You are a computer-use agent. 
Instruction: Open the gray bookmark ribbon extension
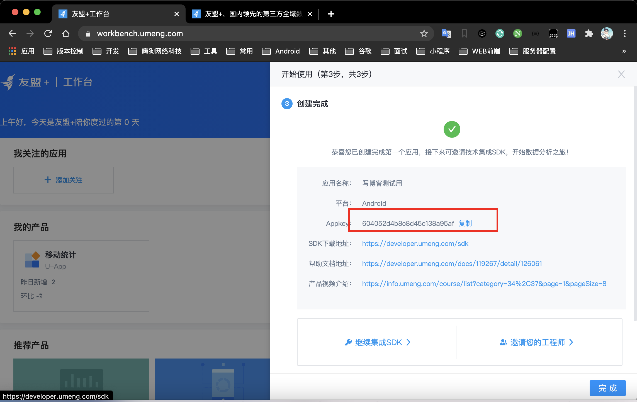(x=464, y=33)
